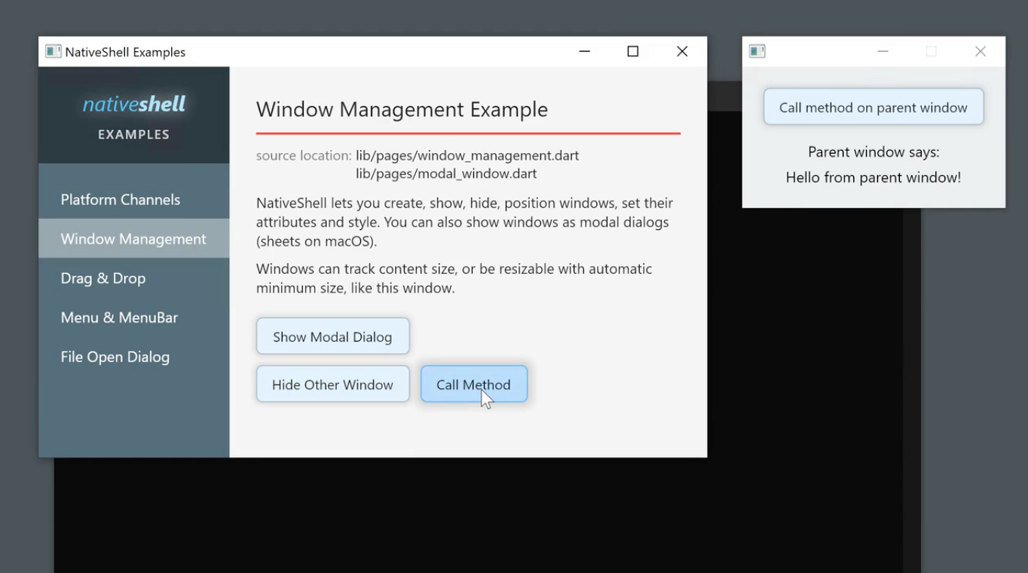Viewport: 1028px width, 573px height.
Task: Click Call method on parent window
Action: [x=873, y=107]
